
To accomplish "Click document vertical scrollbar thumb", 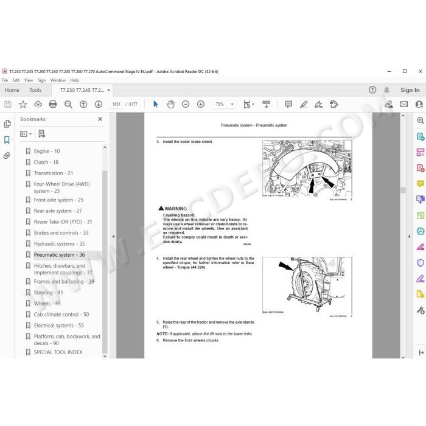I will (x=403, y=190).
